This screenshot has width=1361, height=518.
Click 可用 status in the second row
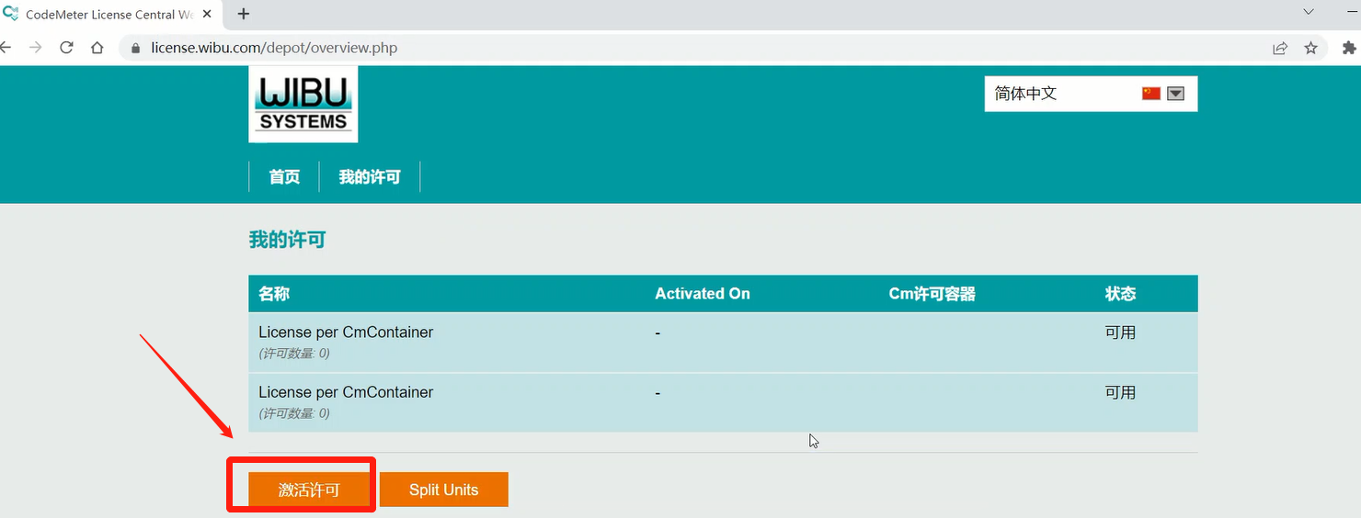click(x=1120, y=392)
